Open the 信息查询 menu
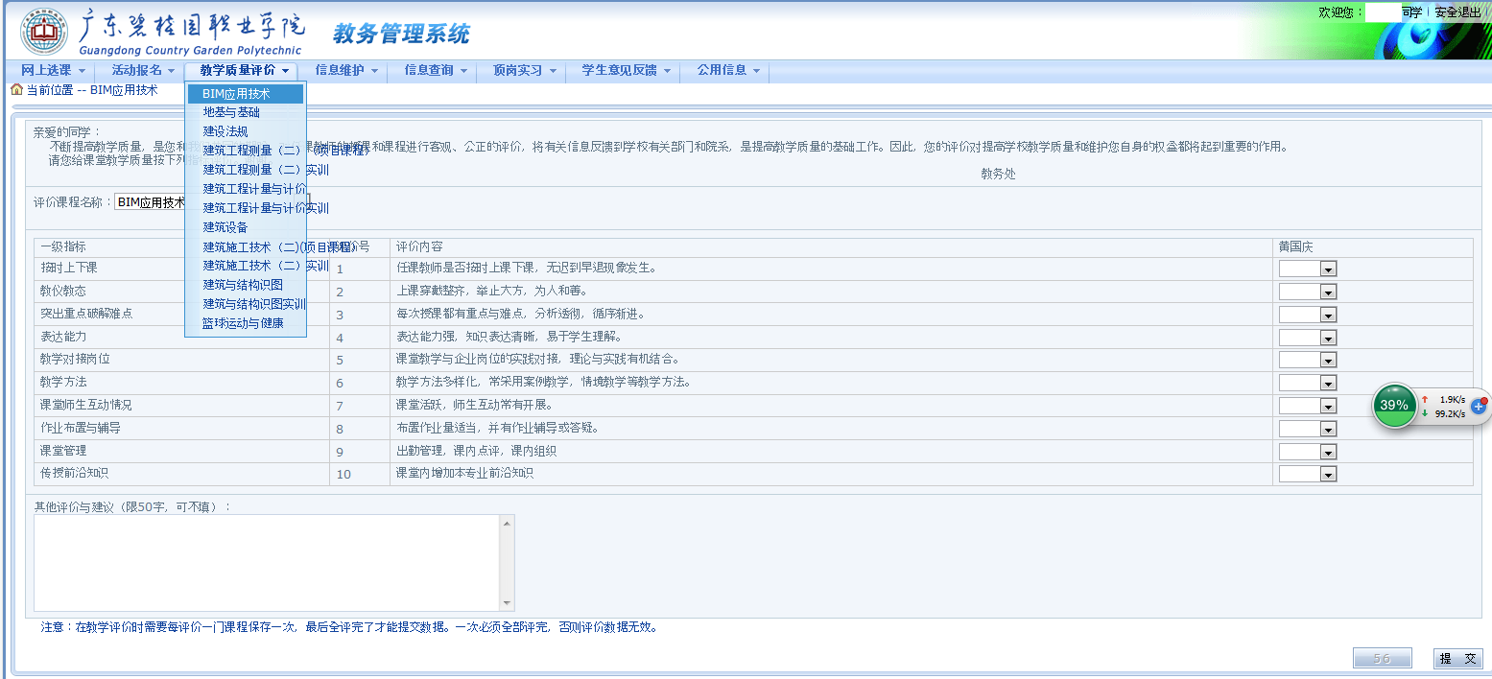The image size is (1492, 679). tap(436, 70)
